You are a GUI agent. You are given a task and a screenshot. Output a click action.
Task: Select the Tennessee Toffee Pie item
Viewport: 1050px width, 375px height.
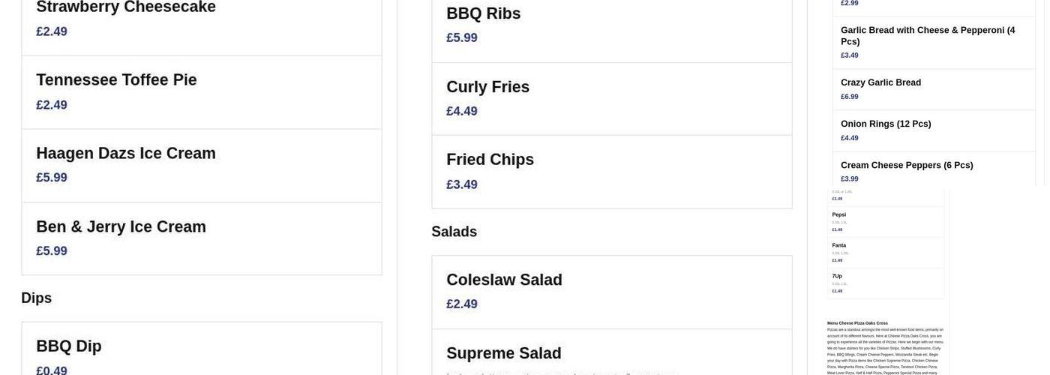(x=116, y=80)
